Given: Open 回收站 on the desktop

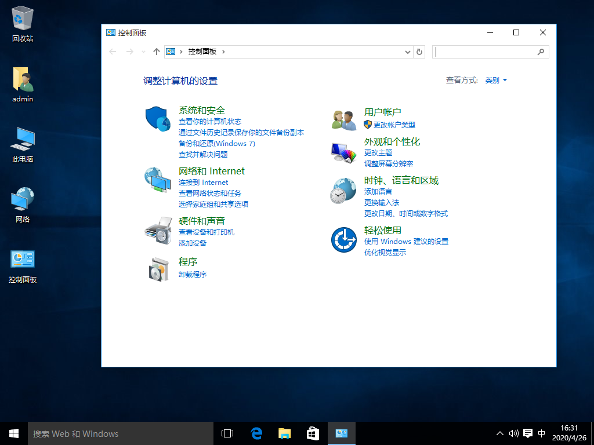Looking at the screenshot, I should click(22, 17).
